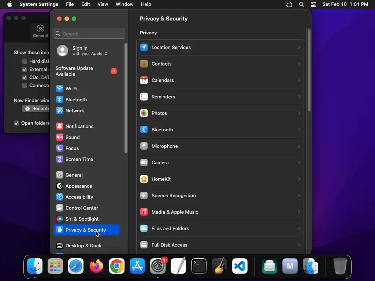Viewport: 375px width, 281px height.
Task: Select Sound in the sidebar
Action: point(86,138)
